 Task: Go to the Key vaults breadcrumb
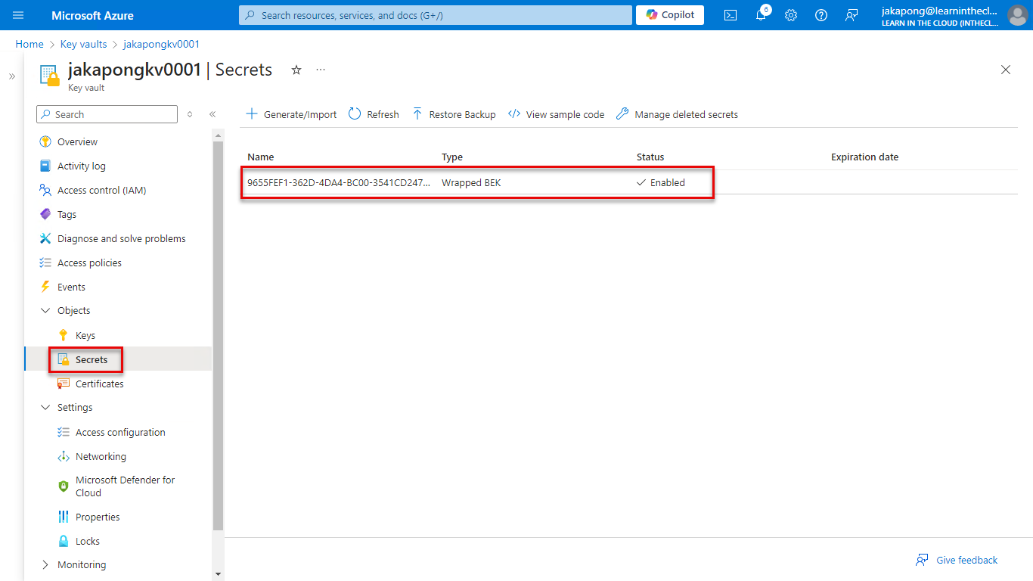click(83, 45)
